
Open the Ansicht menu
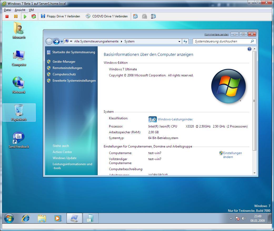(x=20, y=10)
